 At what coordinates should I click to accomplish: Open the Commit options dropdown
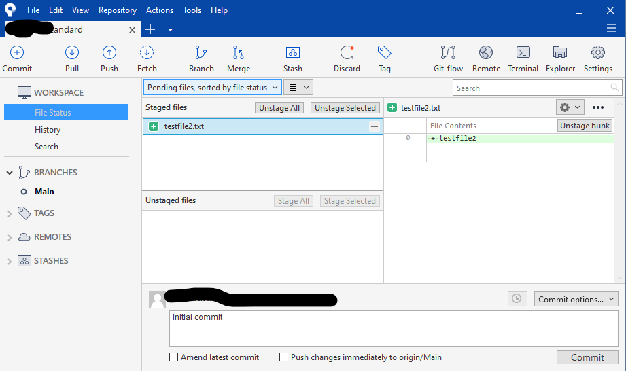tap(576, 299)
